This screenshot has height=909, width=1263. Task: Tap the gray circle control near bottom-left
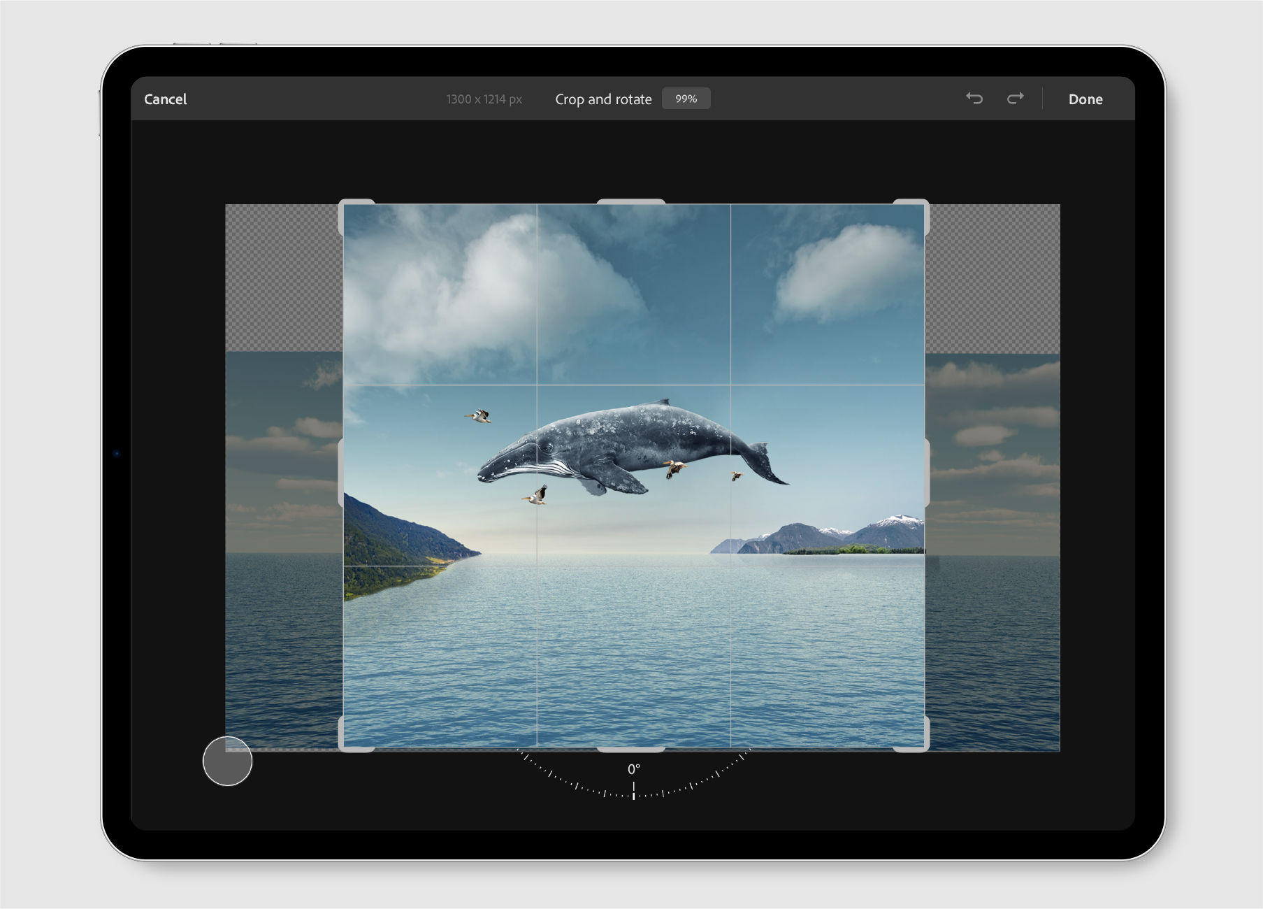click(227, 761)
